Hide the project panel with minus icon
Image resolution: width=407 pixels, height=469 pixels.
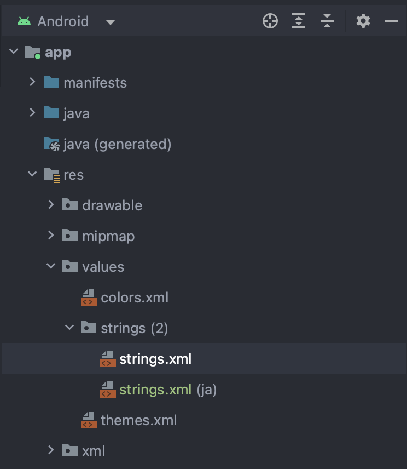click(392, 21)
